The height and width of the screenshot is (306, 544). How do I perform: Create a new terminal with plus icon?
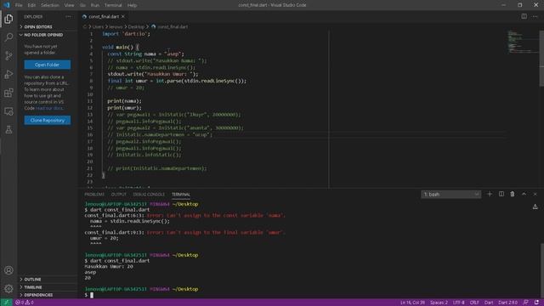(490, 194)
